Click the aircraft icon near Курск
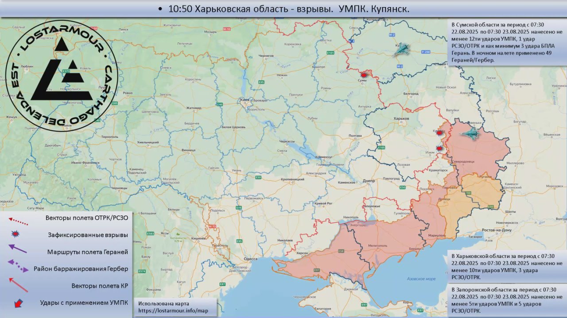Screen dimensions: 567x318 [402, 49]
